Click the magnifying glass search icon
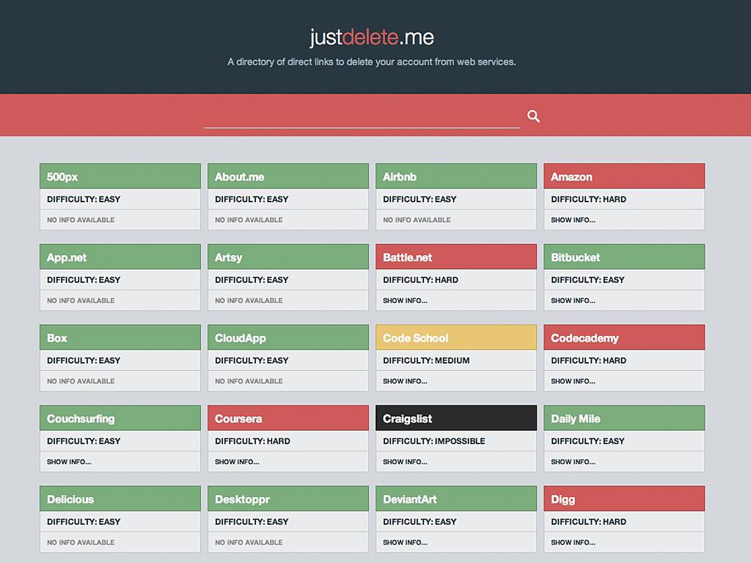Viewport: 751px width, 563px height. (x=534, y=117)
